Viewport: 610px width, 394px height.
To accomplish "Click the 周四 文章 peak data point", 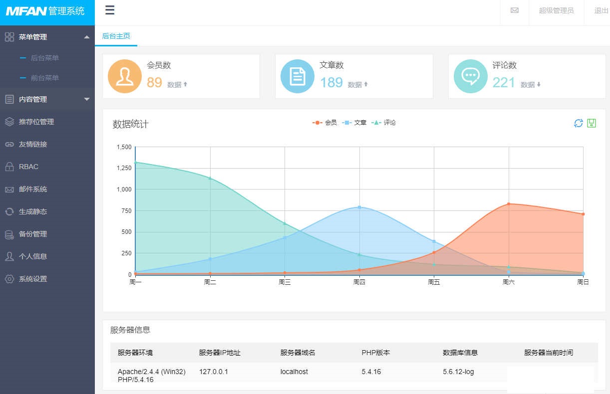I will 359,207.
